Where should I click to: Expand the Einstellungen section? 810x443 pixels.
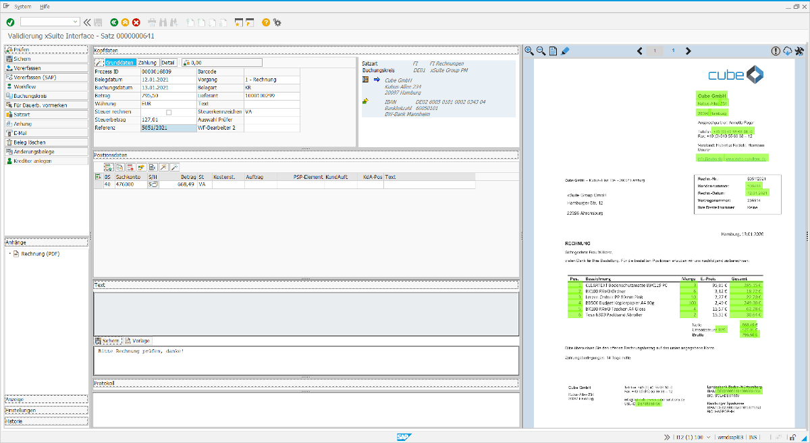pos(47,410)
